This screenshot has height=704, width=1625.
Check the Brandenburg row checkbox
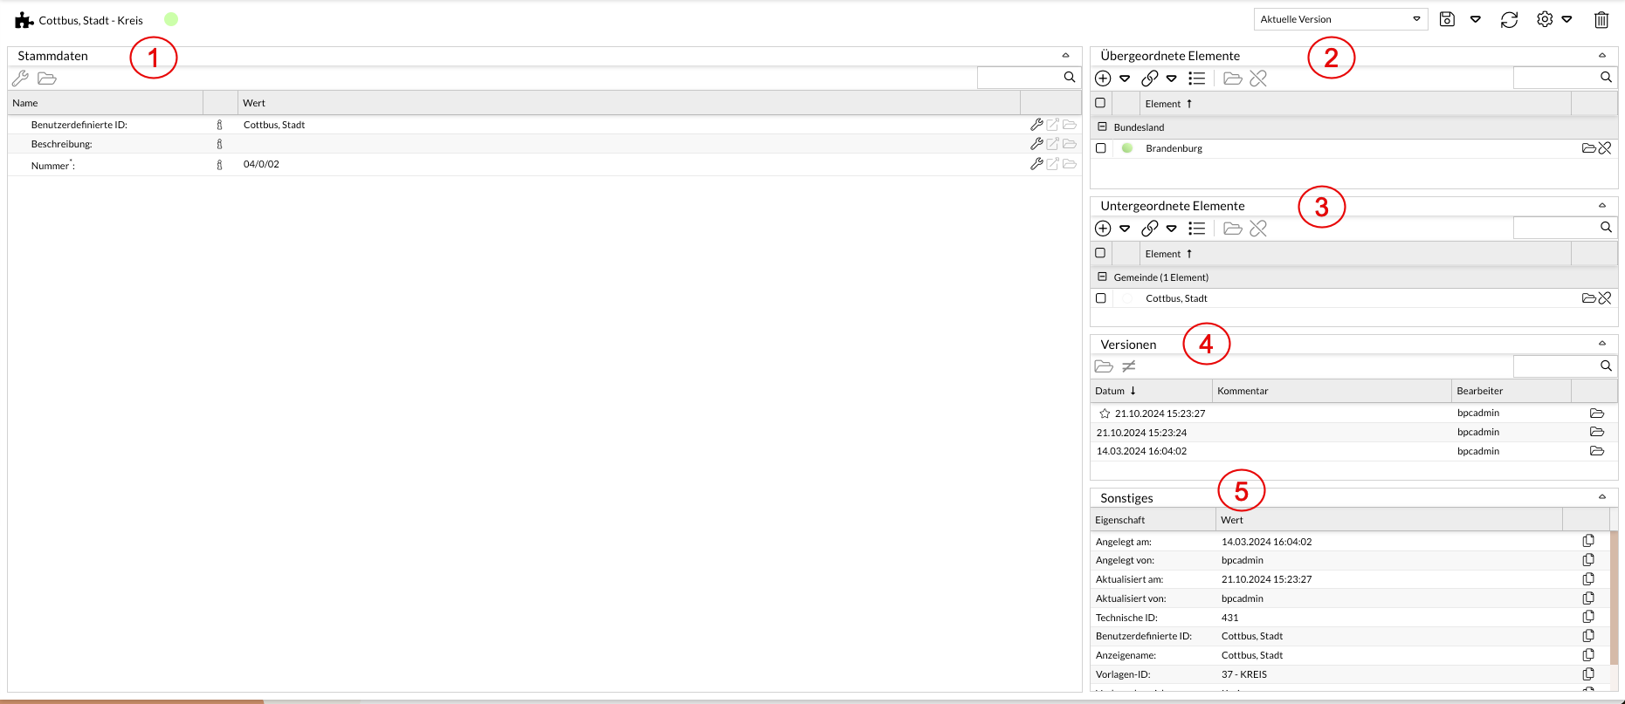click(1100, 148)
